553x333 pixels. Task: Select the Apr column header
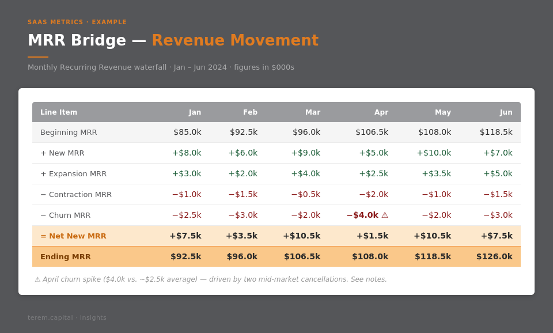coord(381,112)
